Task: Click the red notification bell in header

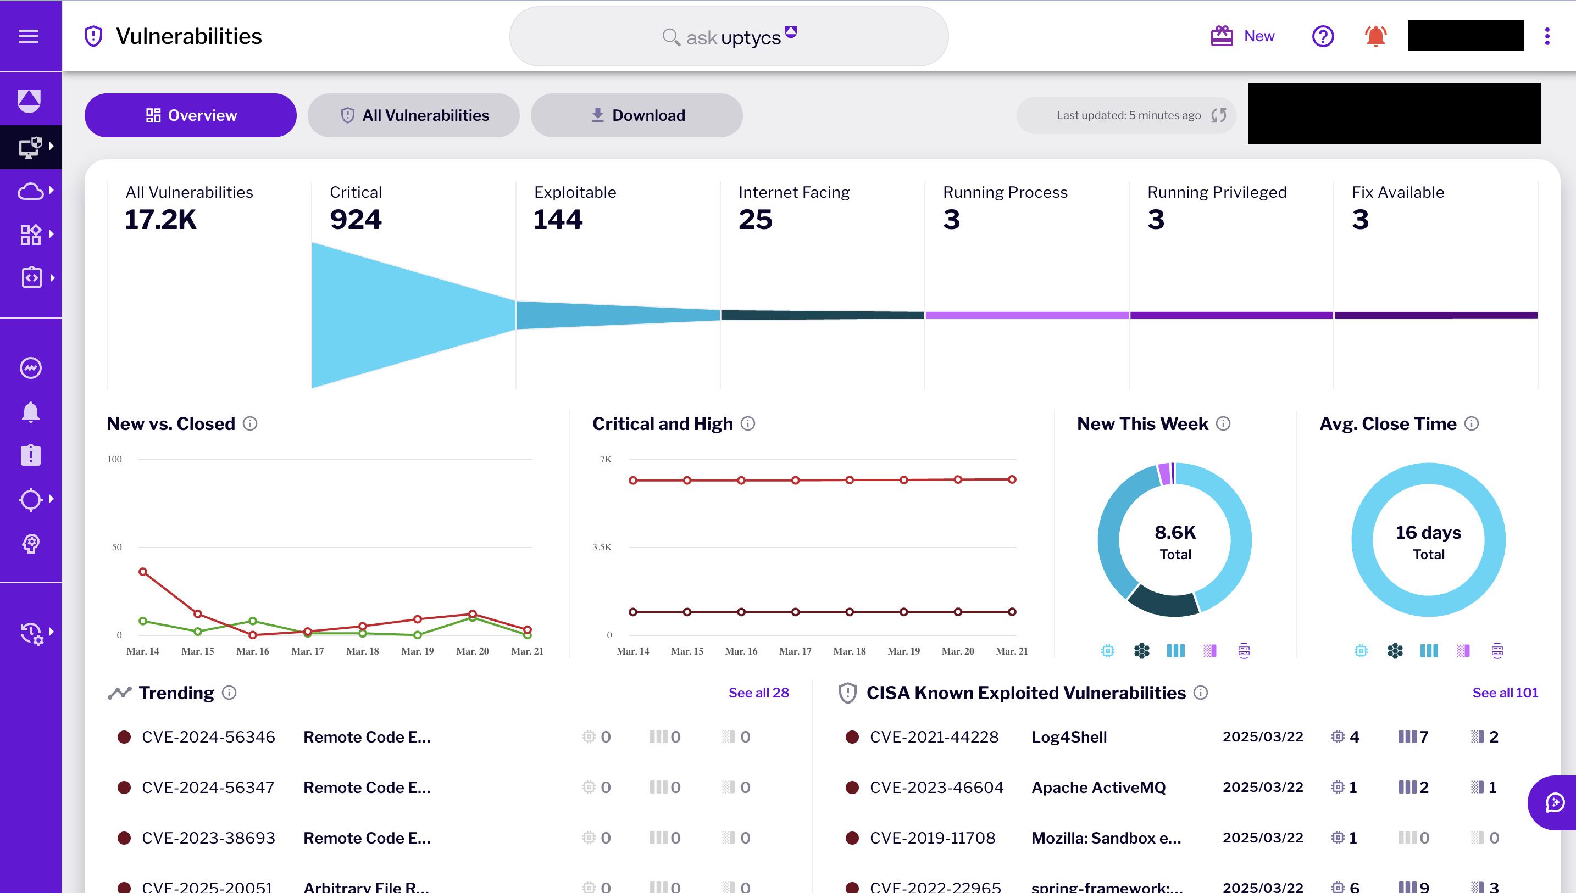Action: 1375,36
